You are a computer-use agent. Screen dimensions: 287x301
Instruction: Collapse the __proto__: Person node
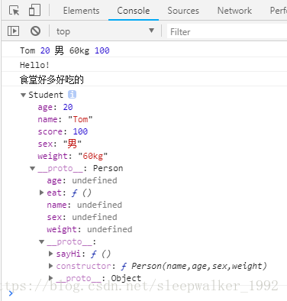(x=32, y=168)
